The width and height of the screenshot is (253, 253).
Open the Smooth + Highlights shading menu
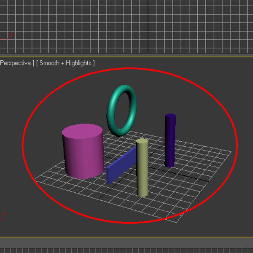65,63
